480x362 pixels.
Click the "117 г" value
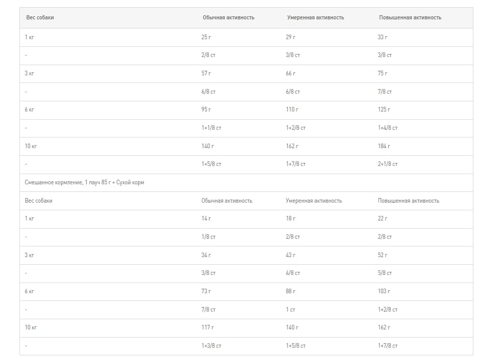[x=207, y=327]
